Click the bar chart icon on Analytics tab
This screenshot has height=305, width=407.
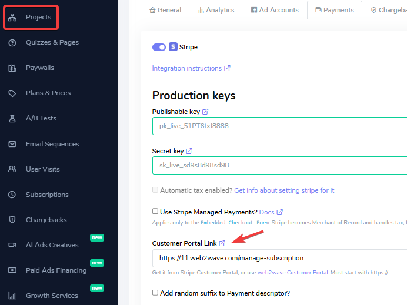pos(201,10)
